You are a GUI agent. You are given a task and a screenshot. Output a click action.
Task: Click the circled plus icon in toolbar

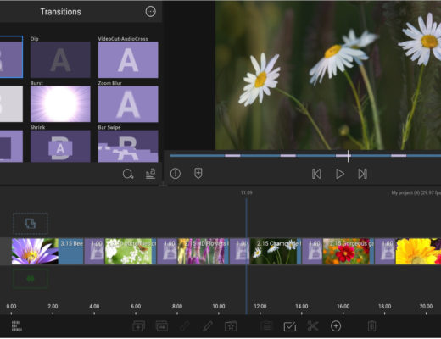coord(336,326)
